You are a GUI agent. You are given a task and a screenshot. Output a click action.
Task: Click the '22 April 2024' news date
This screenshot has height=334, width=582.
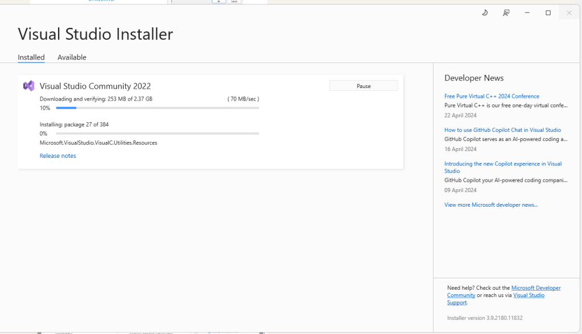pyautogui.click(x=460, y=115)
